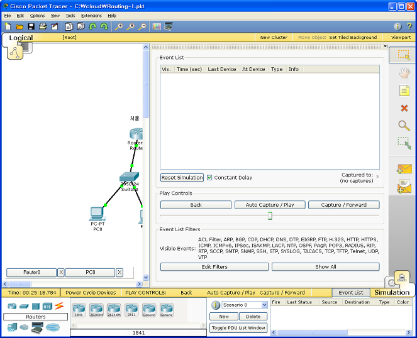The image size is (417, 338).
Task: Open the Extensions menu
Action: pos(91,16)
